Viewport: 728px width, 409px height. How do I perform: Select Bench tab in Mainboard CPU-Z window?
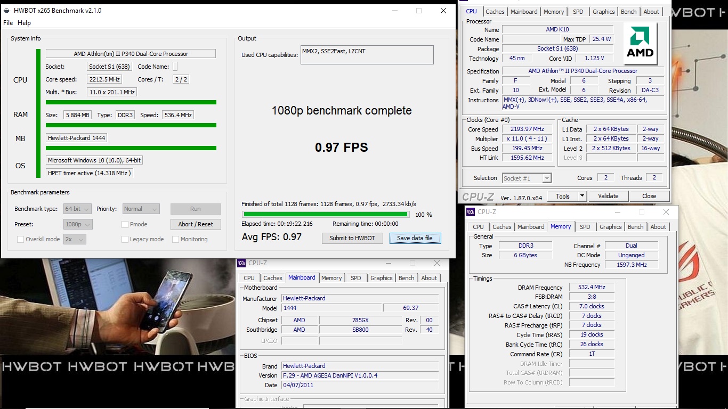click(x=407, y=278)
